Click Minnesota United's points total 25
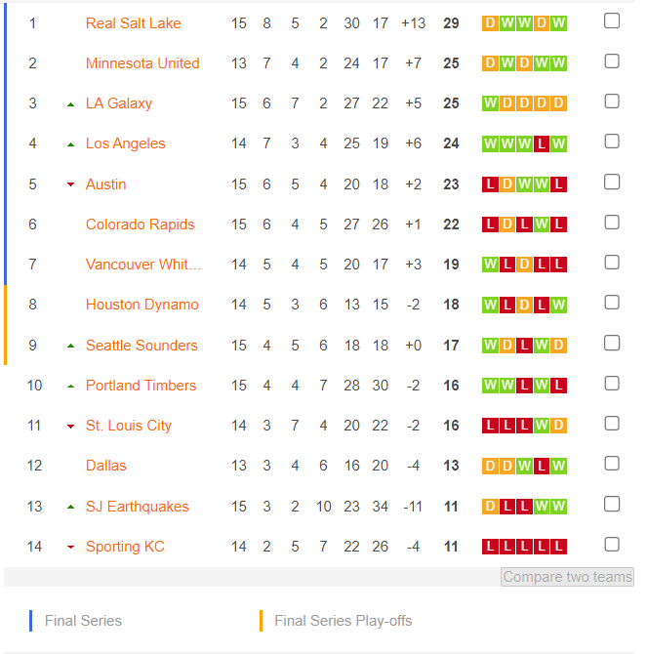This screenshot has width=647, height=654. [x=451, y=63]
